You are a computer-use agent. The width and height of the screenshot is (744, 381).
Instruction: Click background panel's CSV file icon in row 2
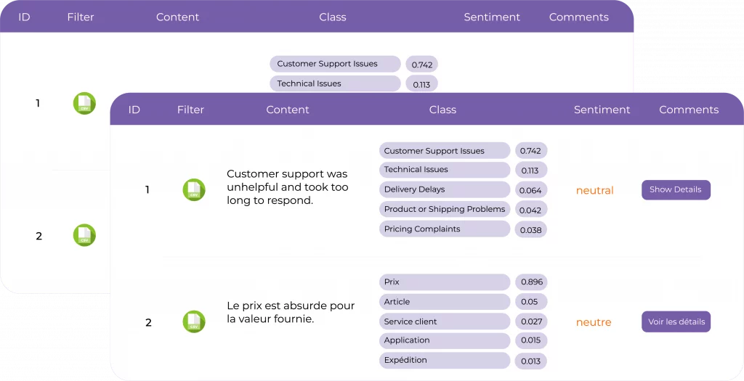pos(84,235)
